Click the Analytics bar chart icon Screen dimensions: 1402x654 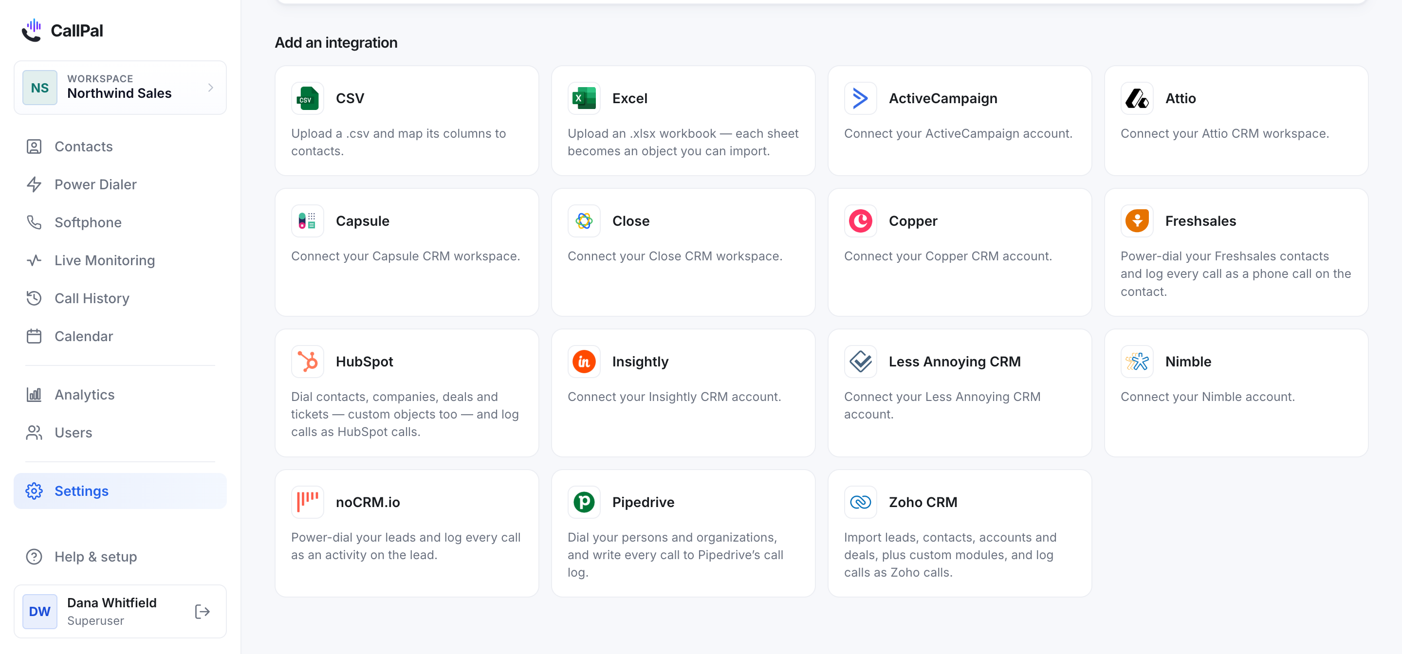[x=34, y=395]
